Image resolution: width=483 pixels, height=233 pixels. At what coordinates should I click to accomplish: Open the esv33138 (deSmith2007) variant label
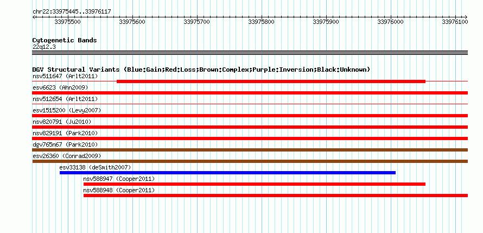coord(95,167)
